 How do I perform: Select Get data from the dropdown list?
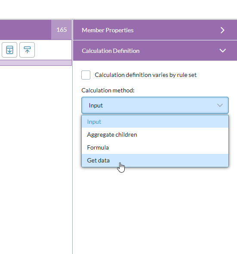click(155, 160)
